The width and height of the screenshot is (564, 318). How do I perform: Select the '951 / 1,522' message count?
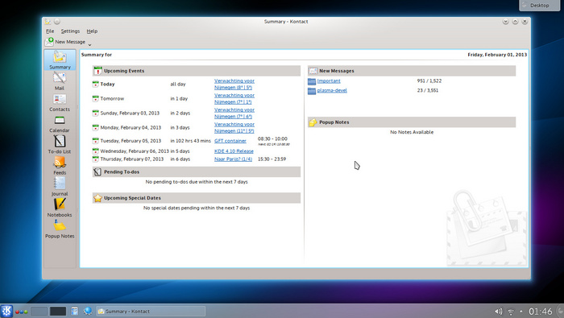(429, 81)
